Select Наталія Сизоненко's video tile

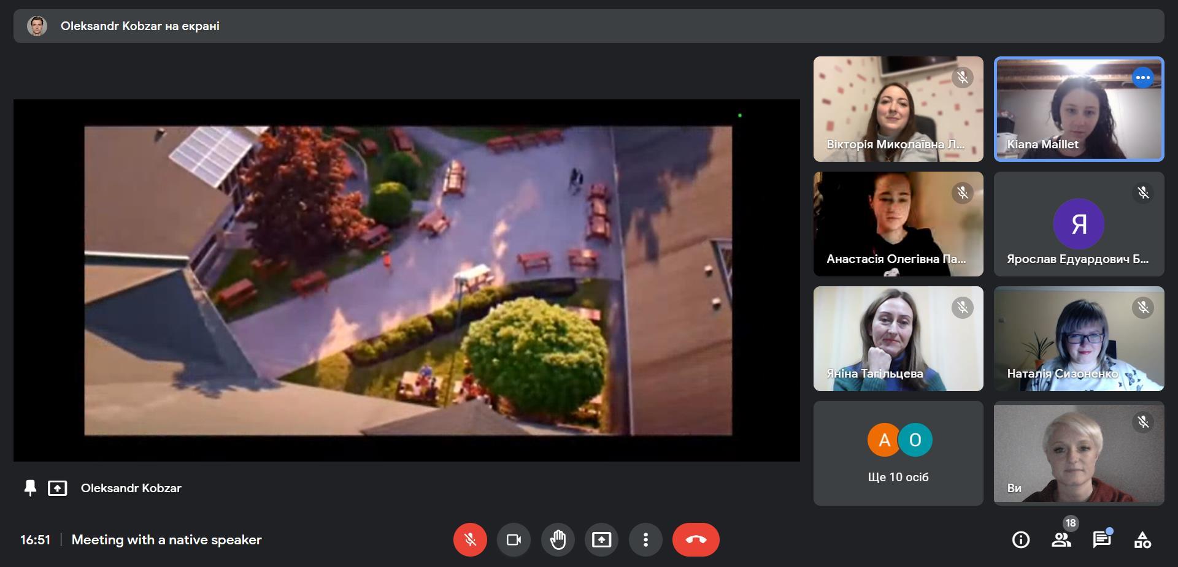1079,338
